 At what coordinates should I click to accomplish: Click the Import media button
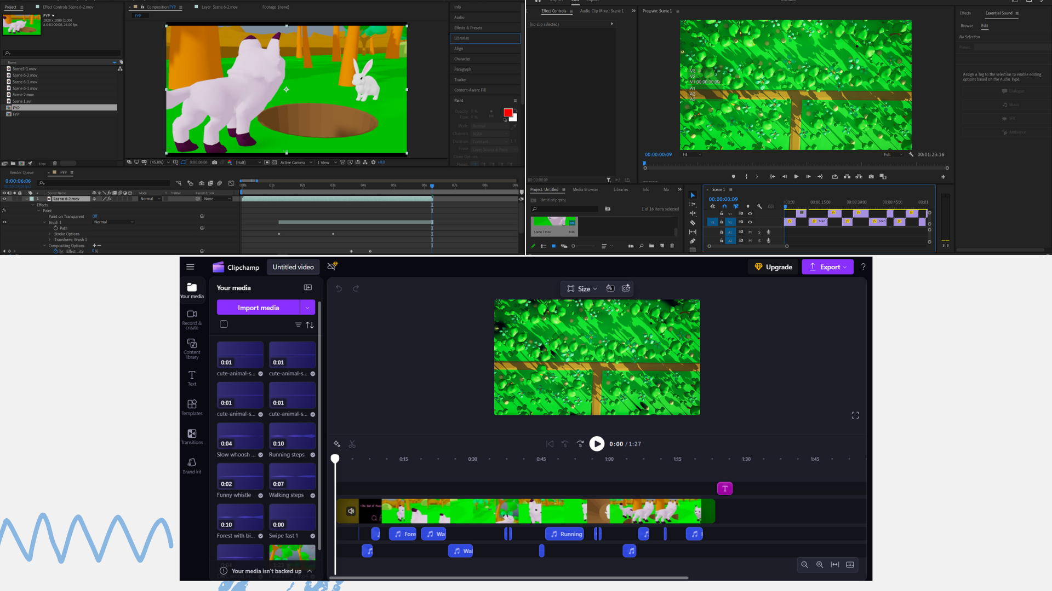[258, 308]
